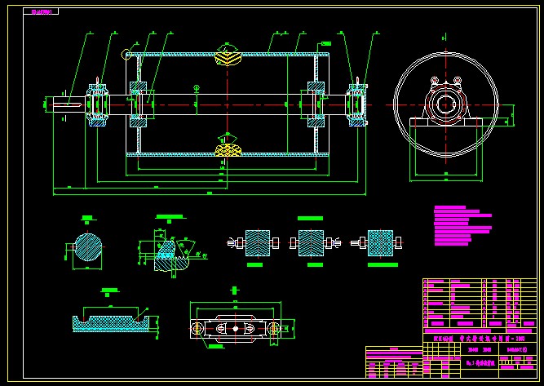The width and height of the screenshot is (544, 386).
Task: Select the middle herringbone pattern drum view
Action: point(311,243)
